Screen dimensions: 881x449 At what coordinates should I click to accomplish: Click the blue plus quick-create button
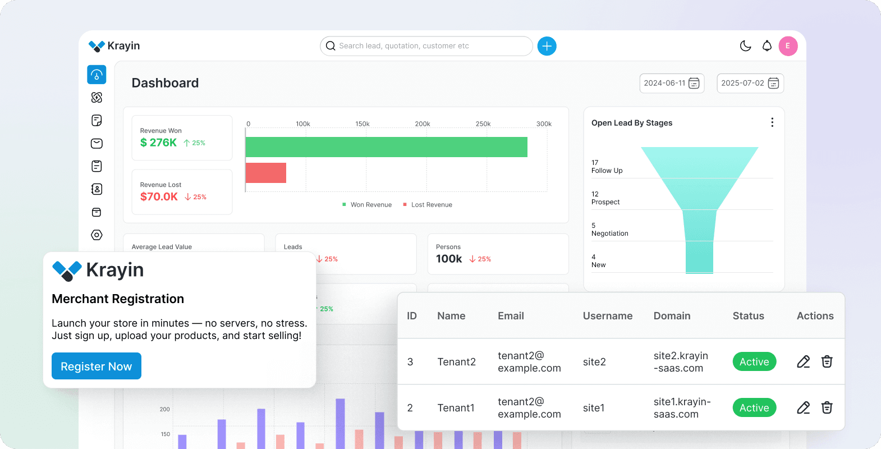(x=547, y=46)
